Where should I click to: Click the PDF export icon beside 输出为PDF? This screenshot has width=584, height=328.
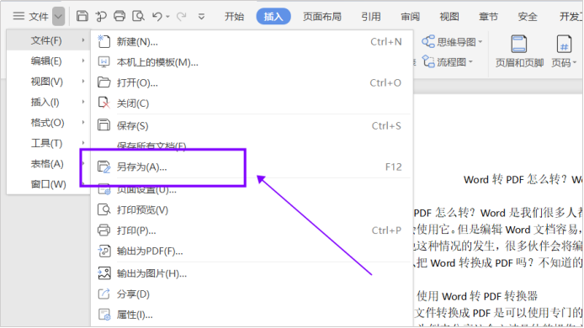click(x=104, y=251)
